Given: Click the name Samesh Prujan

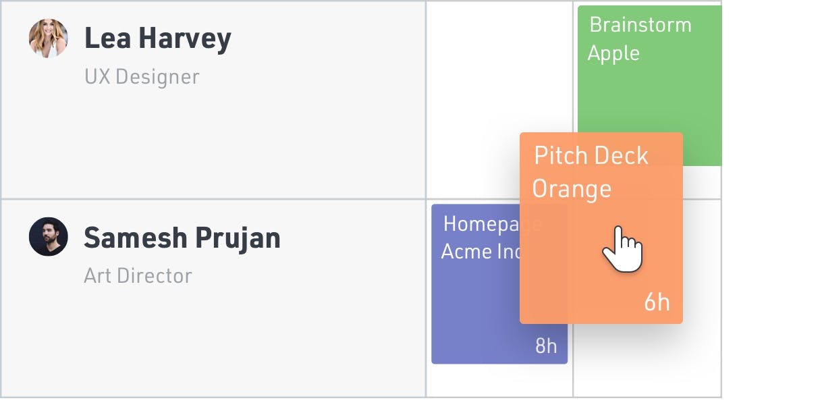Looking at the screenshot, I should (182, 237).
